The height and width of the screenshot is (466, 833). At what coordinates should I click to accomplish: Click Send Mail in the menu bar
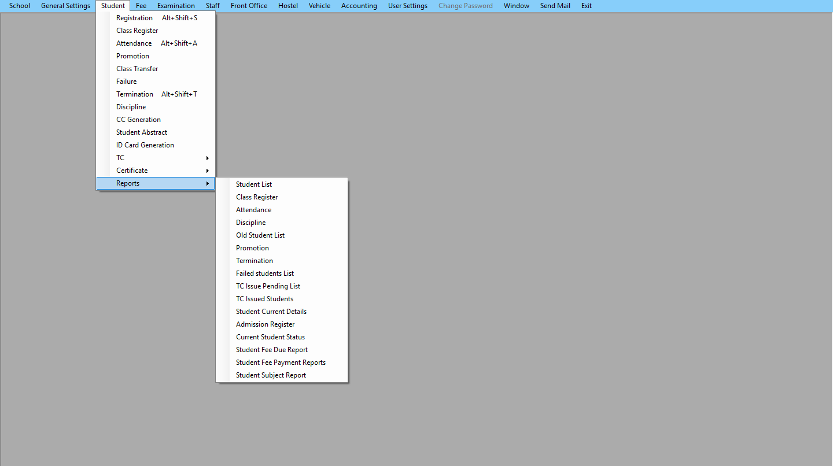coord(555,6)
